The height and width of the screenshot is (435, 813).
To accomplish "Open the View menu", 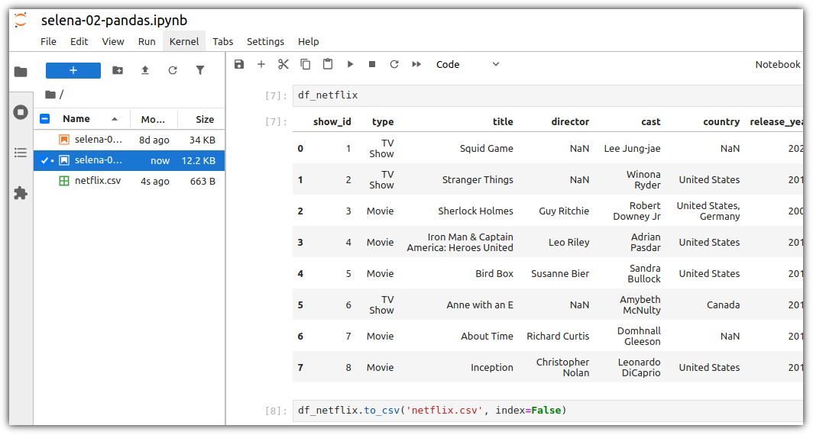I will point(112,41).
